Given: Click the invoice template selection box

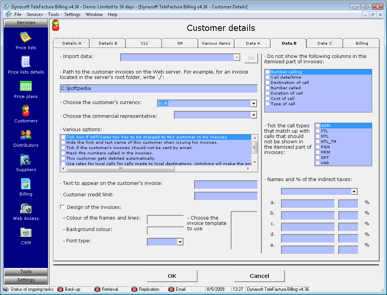Looking at the screenshot, I should click(x=244, y=230).
